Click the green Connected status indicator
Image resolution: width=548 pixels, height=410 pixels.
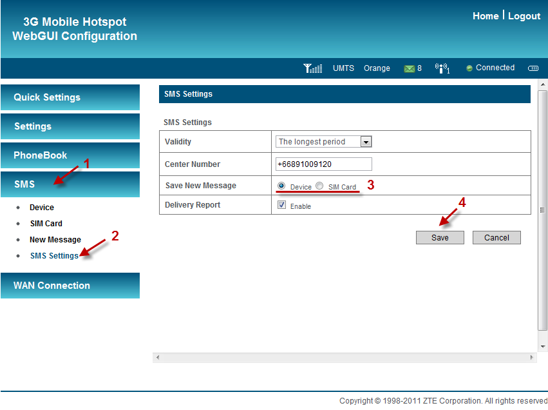[x=469, y=68]
